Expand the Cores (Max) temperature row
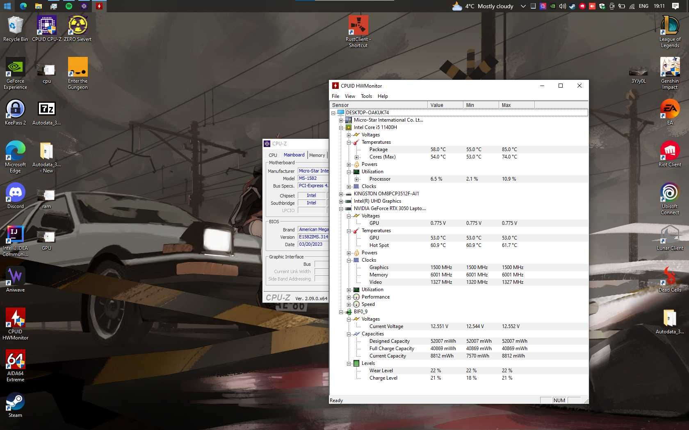This screenshot has width=689, height=430. tap(356, 157)
